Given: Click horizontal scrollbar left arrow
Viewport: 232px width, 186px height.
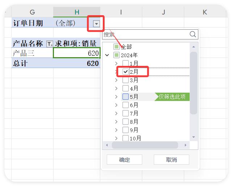Looking at the screenshot, I should click(107, 145).
